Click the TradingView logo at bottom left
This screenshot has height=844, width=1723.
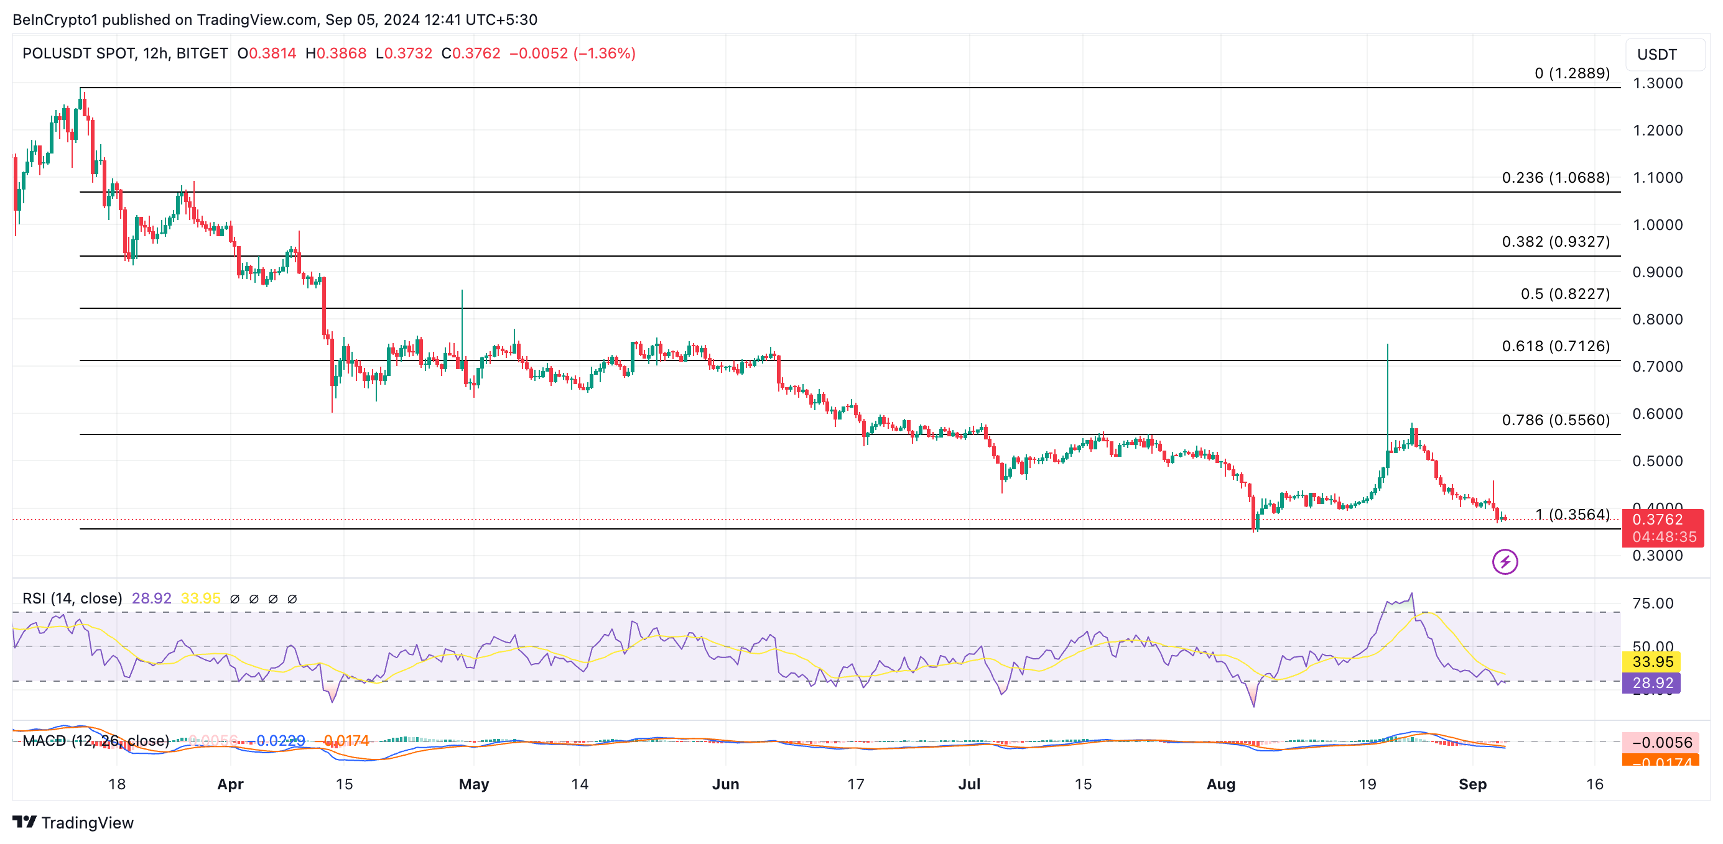(25, 822)
